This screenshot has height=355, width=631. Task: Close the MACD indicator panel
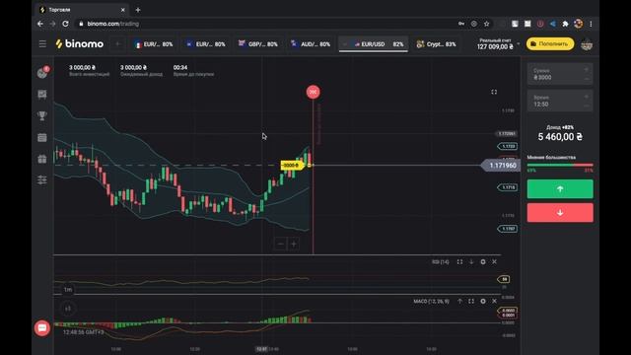tap(495, 301)
